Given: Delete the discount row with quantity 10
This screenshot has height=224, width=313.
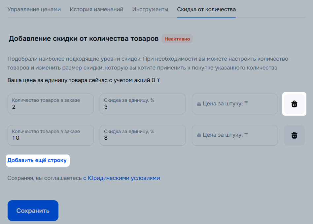Looking at the screenshot, I should 294,135.
